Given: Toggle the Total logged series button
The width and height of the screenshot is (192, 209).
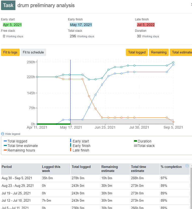Looking at the screenshot, I should 137,52.
